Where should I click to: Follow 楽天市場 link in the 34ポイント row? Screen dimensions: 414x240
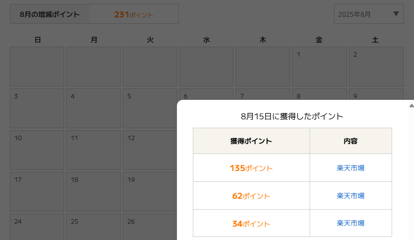coord(350,224)
